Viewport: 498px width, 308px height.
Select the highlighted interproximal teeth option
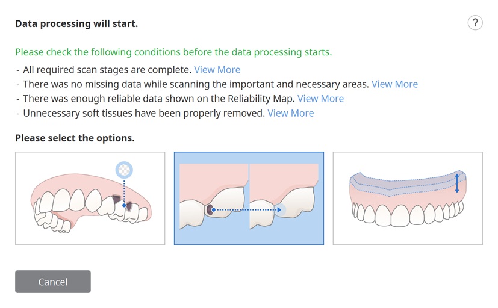click(249, 199)
